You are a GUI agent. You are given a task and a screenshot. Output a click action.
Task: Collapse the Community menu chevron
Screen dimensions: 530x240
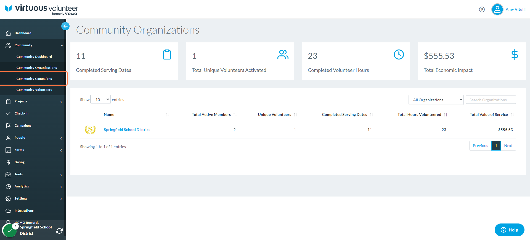pos(62,45)
